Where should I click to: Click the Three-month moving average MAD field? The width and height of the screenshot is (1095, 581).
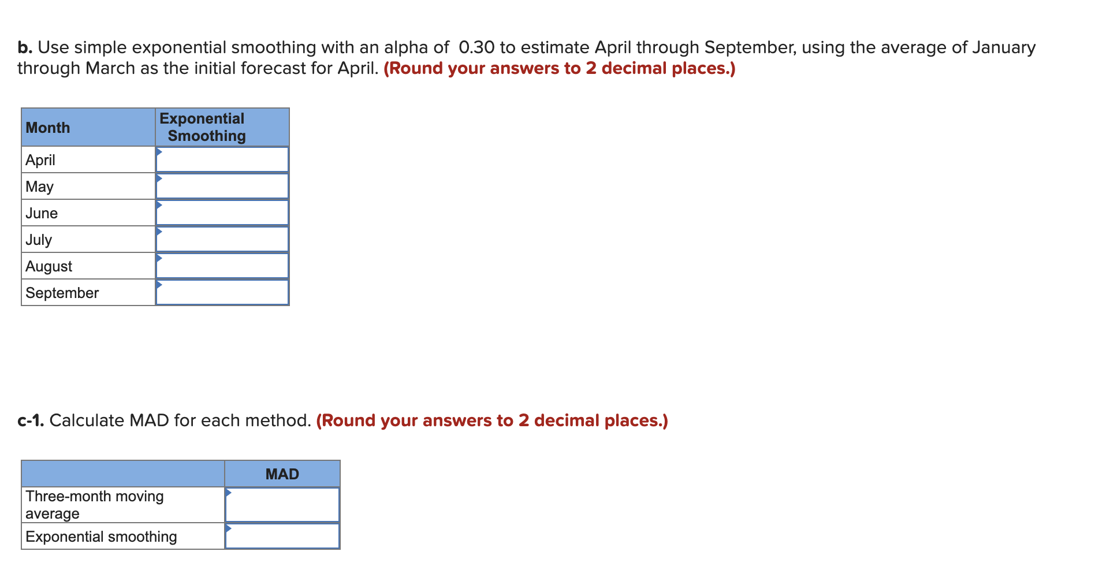tap(282, 504)
